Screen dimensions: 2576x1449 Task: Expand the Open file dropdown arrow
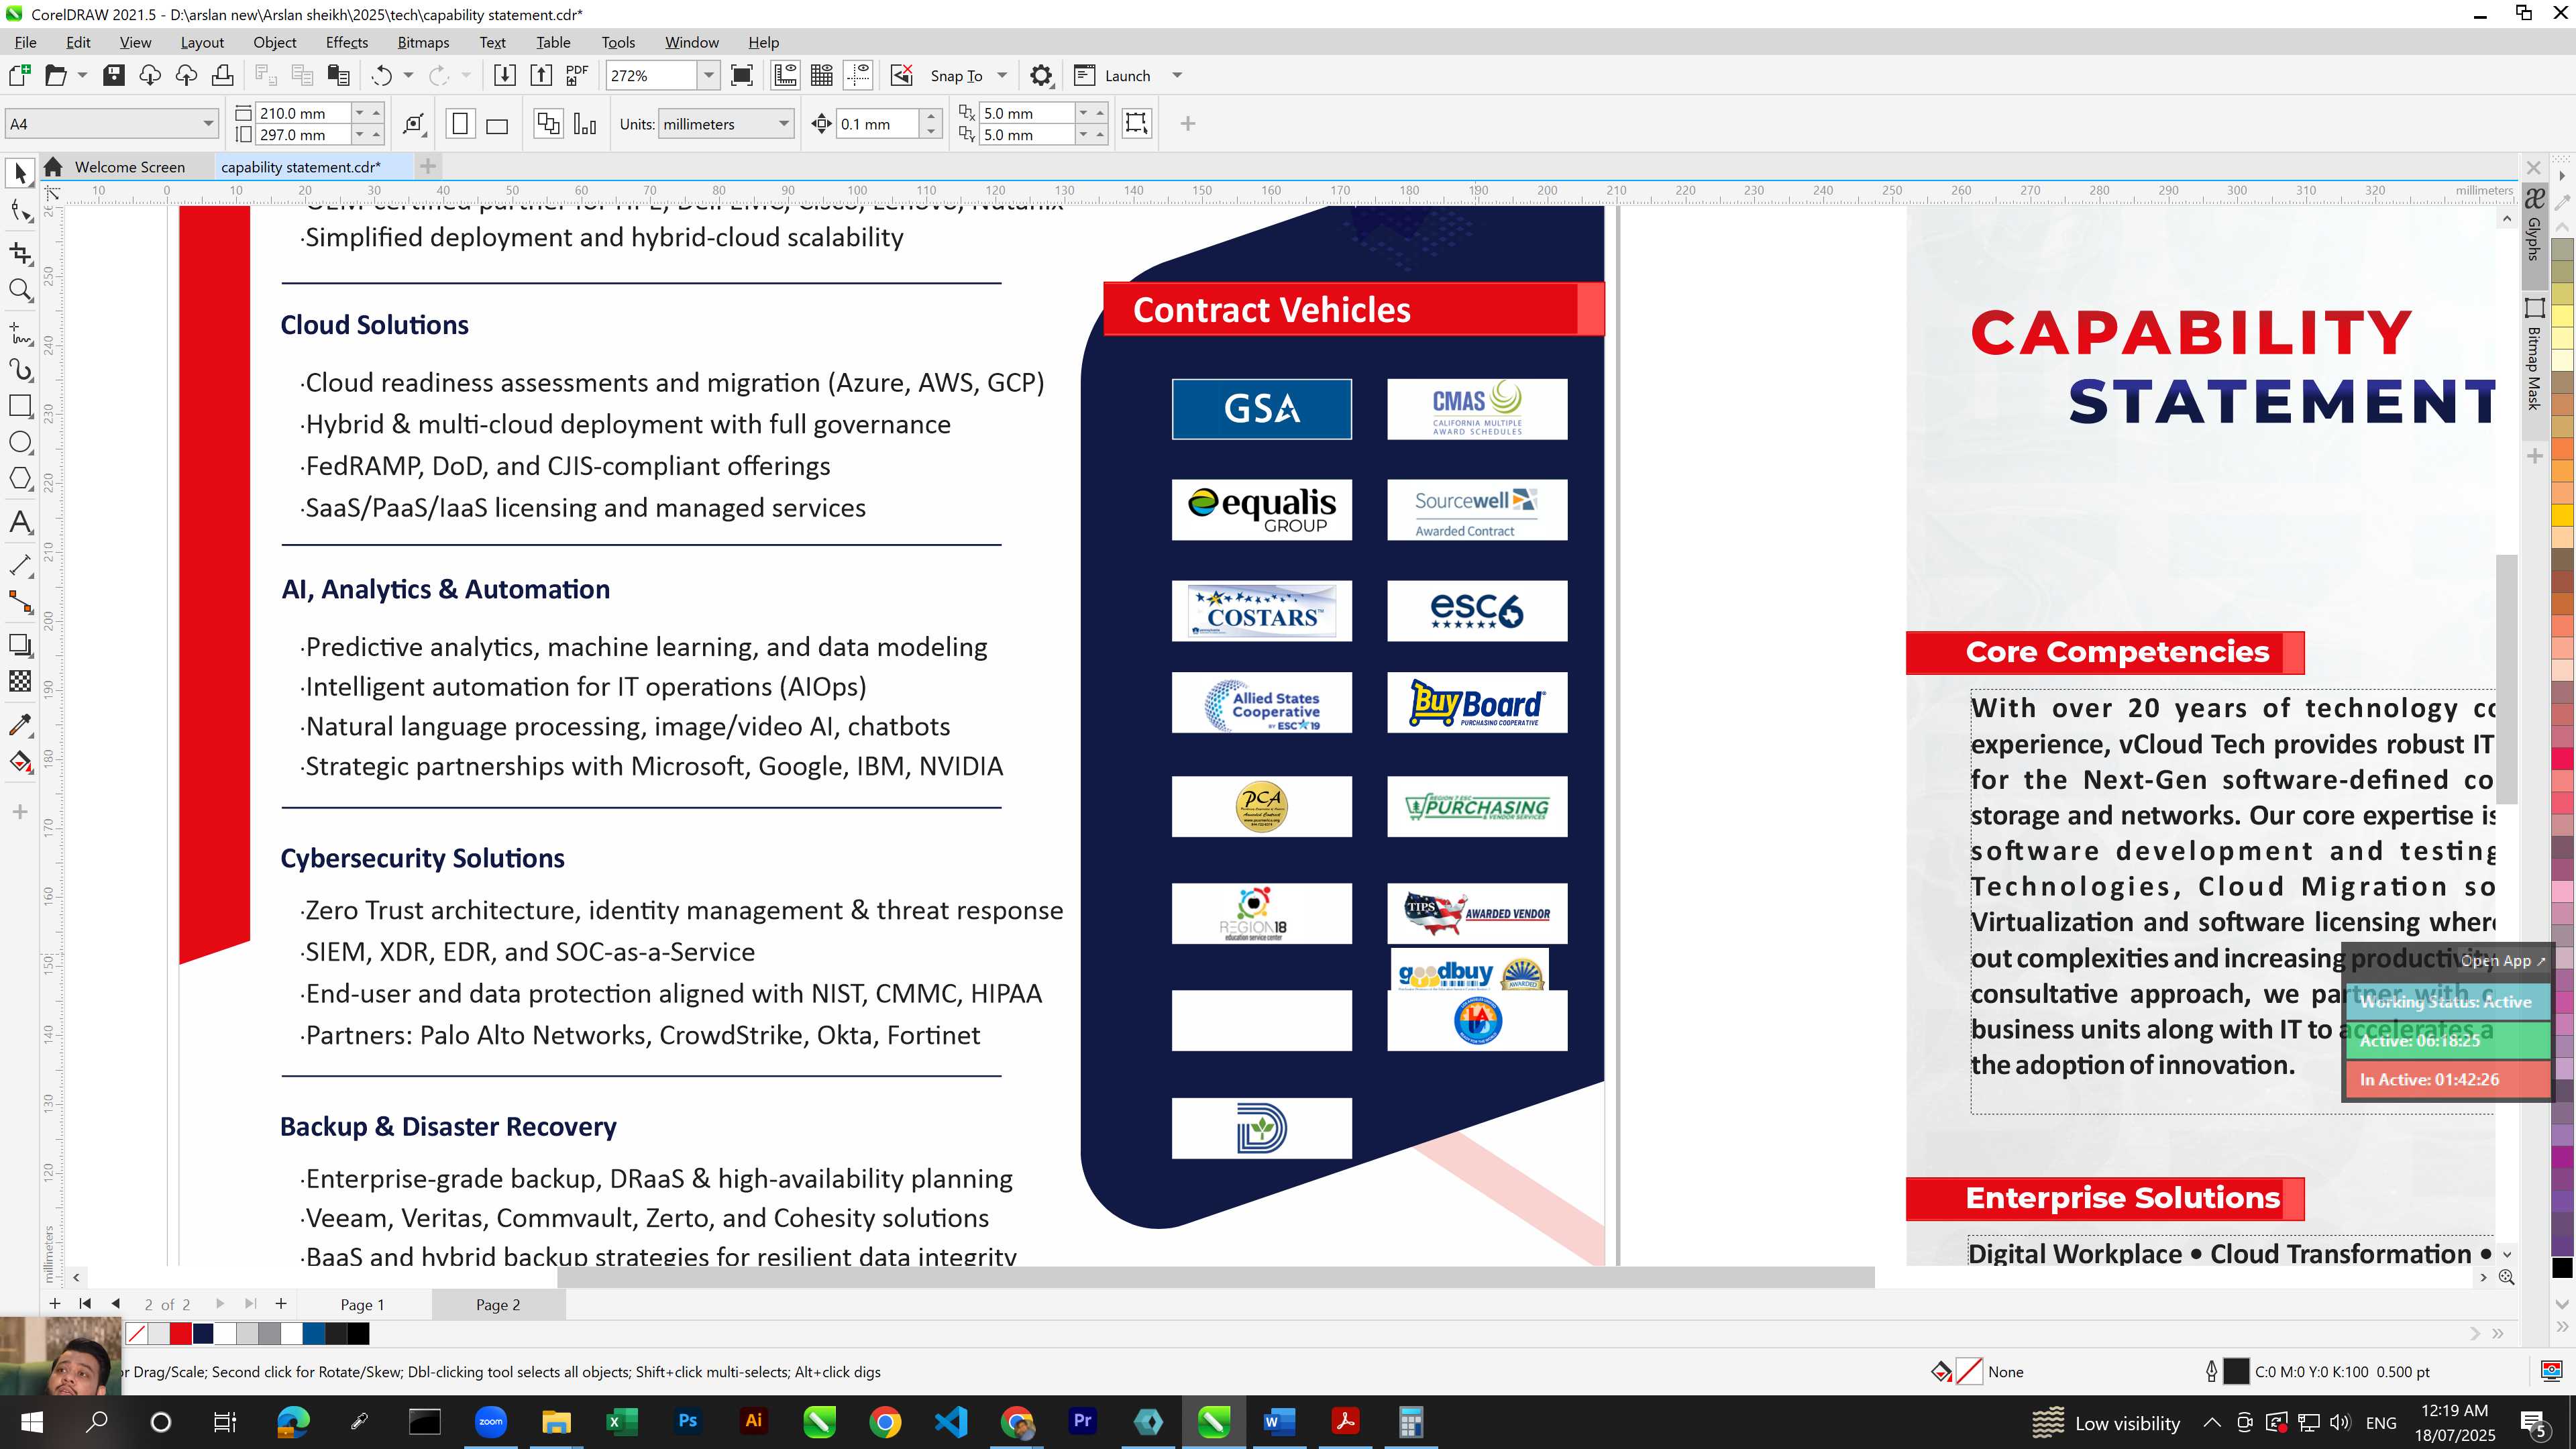82,76
